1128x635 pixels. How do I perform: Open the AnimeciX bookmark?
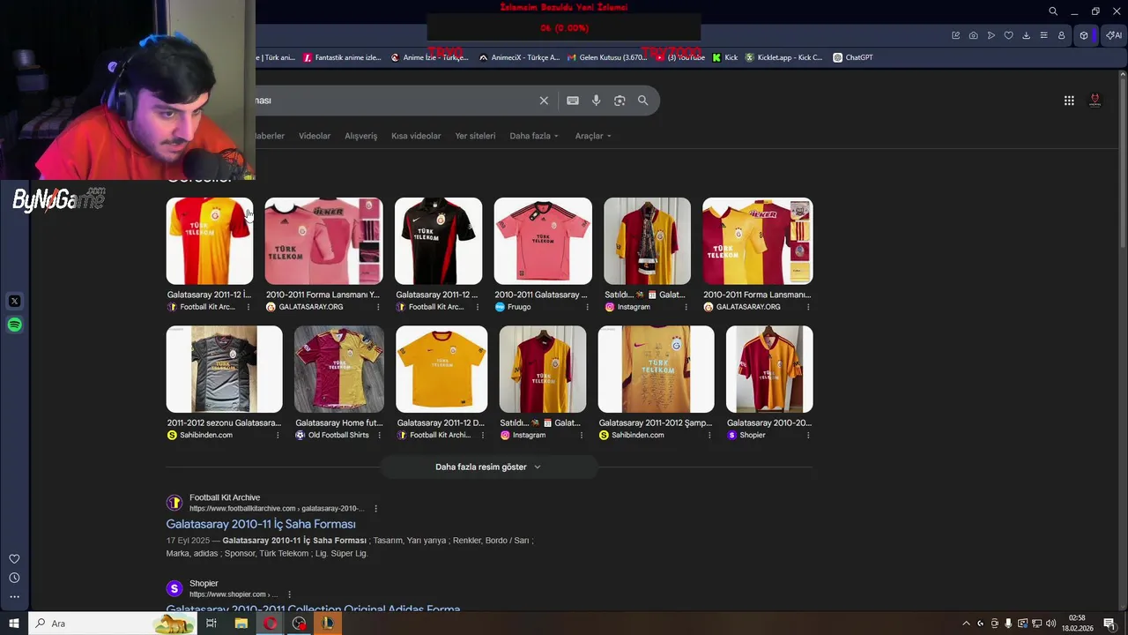click(519, 57)
